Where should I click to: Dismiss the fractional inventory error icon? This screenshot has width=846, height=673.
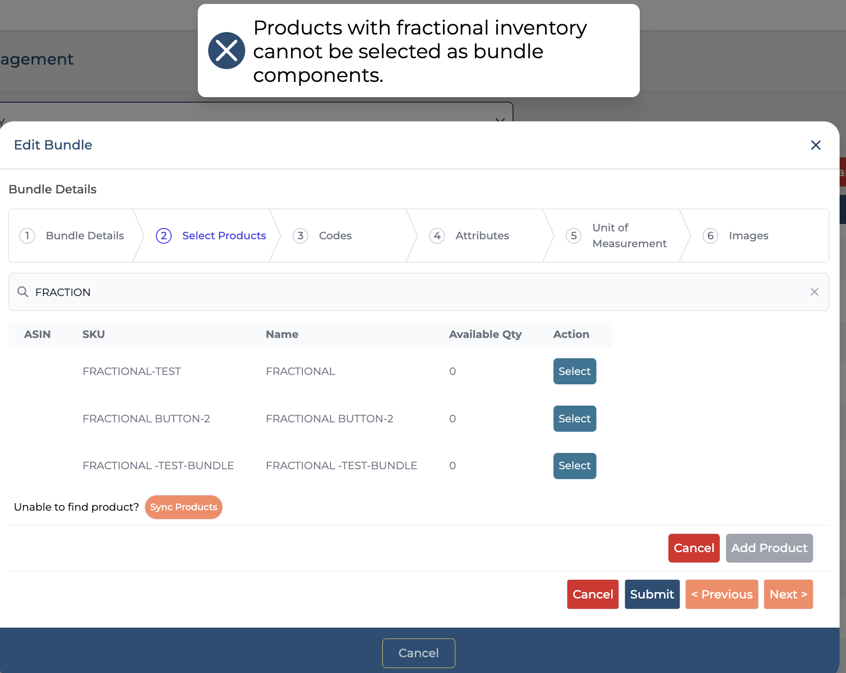pos(226,51)
